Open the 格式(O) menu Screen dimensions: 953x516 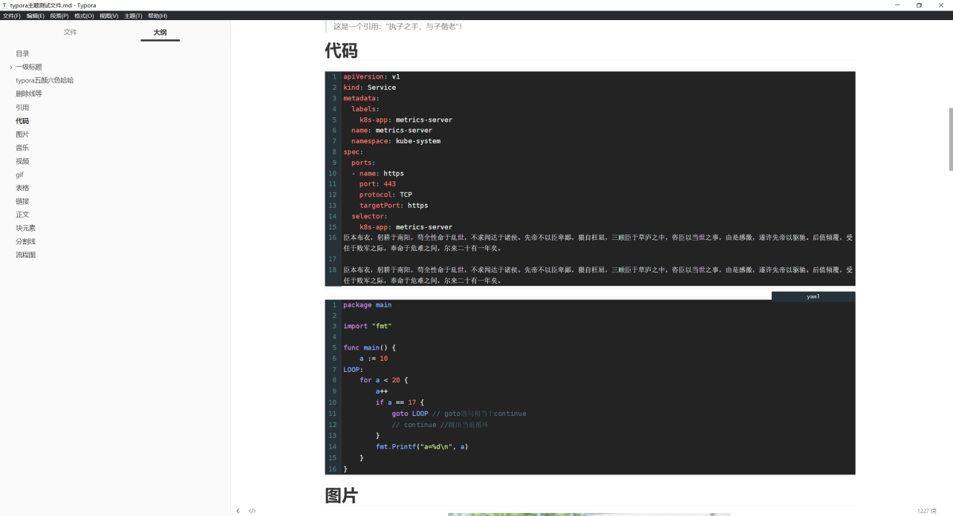(x=84, y=16)
